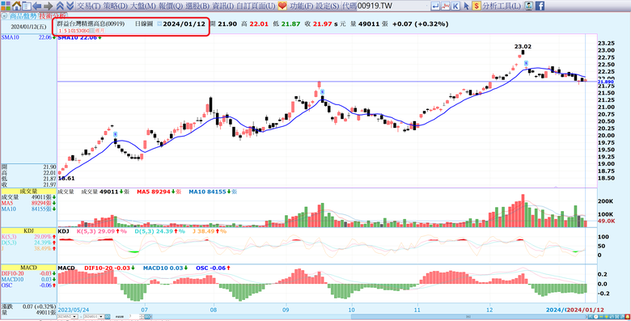
Task: Click the 成交量 panel header
Action: [28, 192]
